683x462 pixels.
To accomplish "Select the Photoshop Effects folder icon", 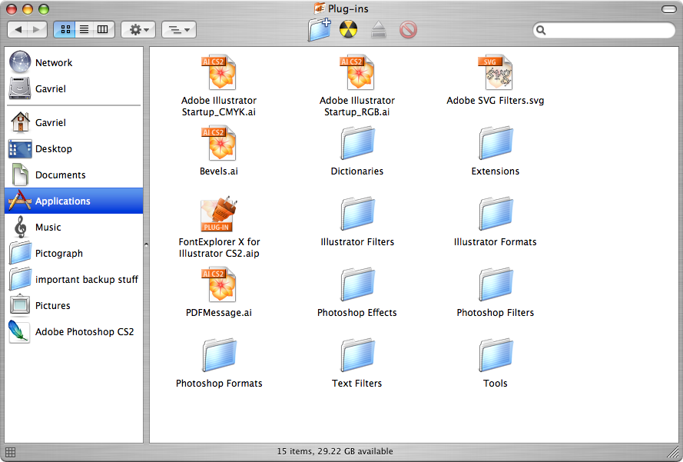I will (x=357, y=284).
